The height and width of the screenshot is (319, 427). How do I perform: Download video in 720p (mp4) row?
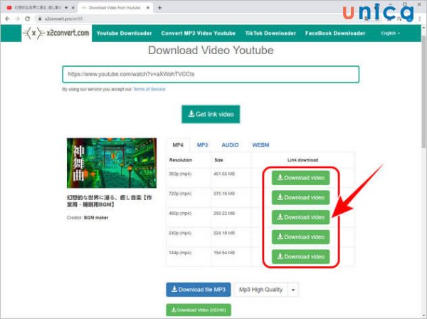[x=300, y=197]
